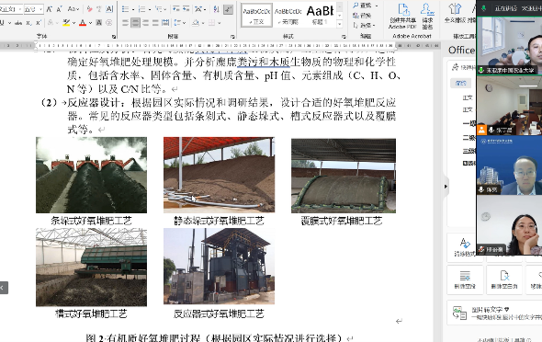
Task: Expand the Styles gallery more arrow
Action: click(340, 24)
